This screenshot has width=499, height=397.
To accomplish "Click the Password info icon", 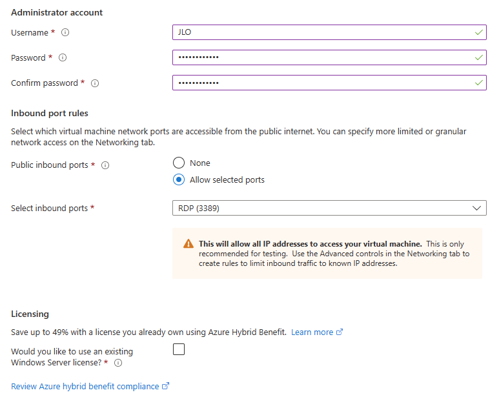I will (63, 57).
